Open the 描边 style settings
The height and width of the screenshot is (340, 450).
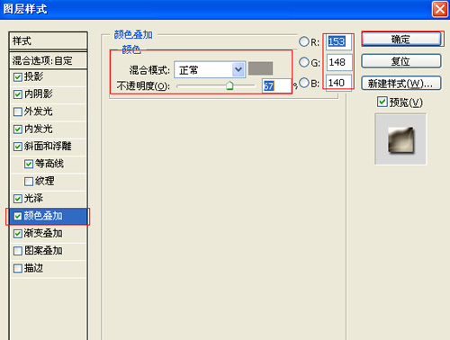point(33,268)
